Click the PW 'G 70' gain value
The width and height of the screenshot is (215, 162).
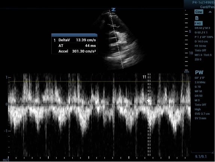(x=198, y=87)
